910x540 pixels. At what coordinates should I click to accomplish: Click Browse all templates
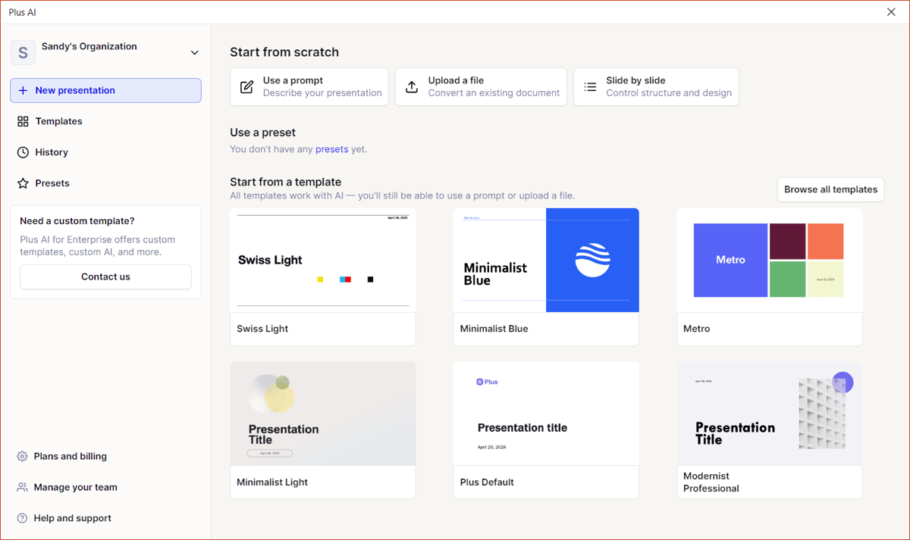click(x=830, y=189)
